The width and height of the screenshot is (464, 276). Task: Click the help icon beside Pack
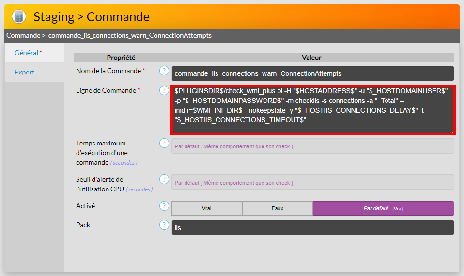pos(164,225)
